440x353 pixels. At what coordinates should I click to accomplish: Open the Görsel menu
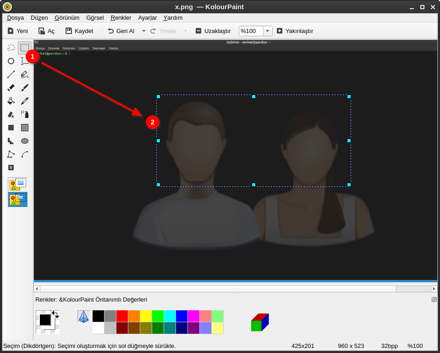coord(95,17)
